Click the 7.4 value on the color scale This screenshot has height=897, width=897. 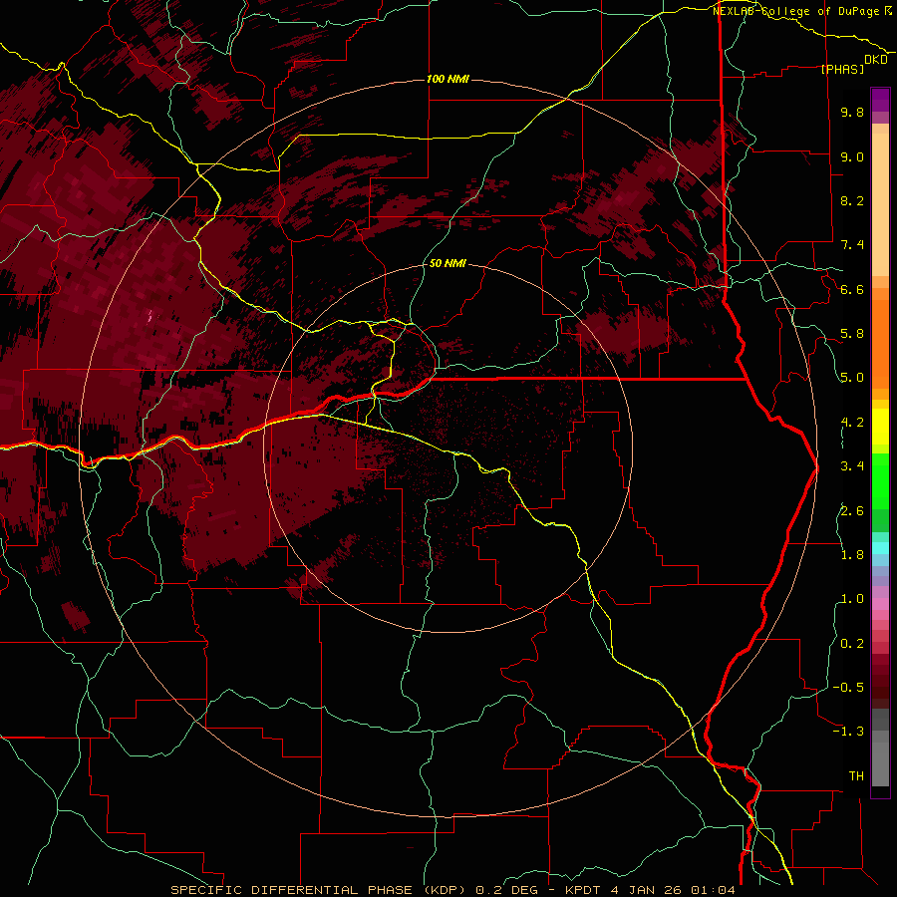[x=852, y=245]
